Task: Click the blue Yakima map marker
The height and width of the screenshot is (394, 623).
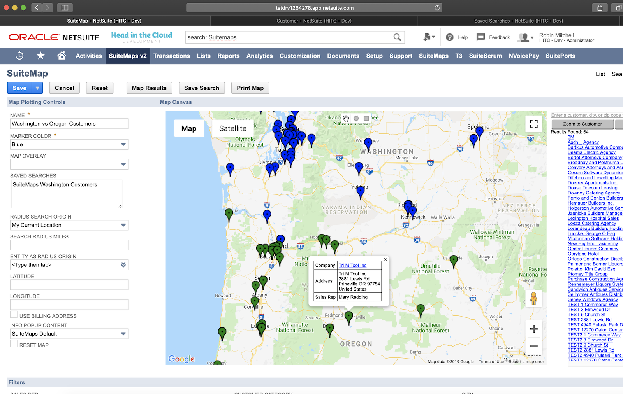Action: [x=361, y=193]
